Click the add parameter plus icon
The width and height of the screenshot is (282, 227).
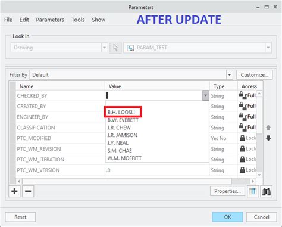pos(14,191)
